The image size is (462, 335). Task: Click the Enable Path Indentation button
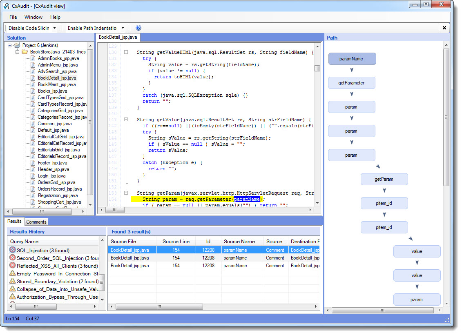pos(92,28)
